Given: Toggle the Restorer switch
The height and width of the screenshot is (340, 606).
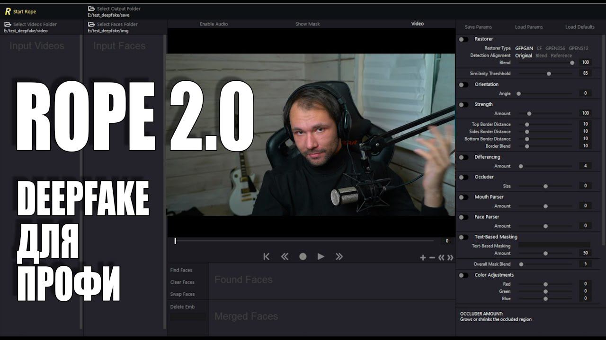Looking at the screenshot, I should coord(463,39).
